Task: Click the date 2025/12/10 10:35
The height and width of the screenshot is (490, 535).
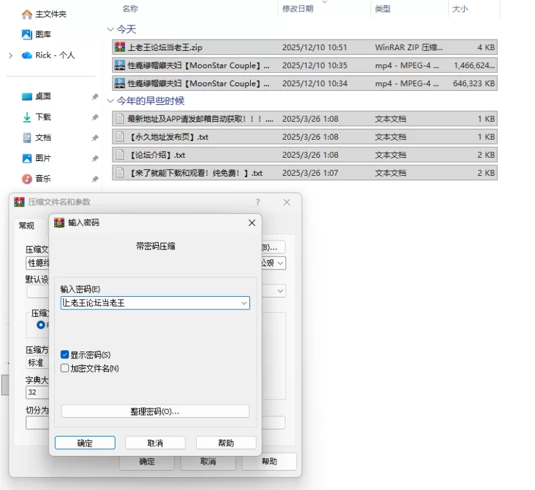Action: point(314,66)
